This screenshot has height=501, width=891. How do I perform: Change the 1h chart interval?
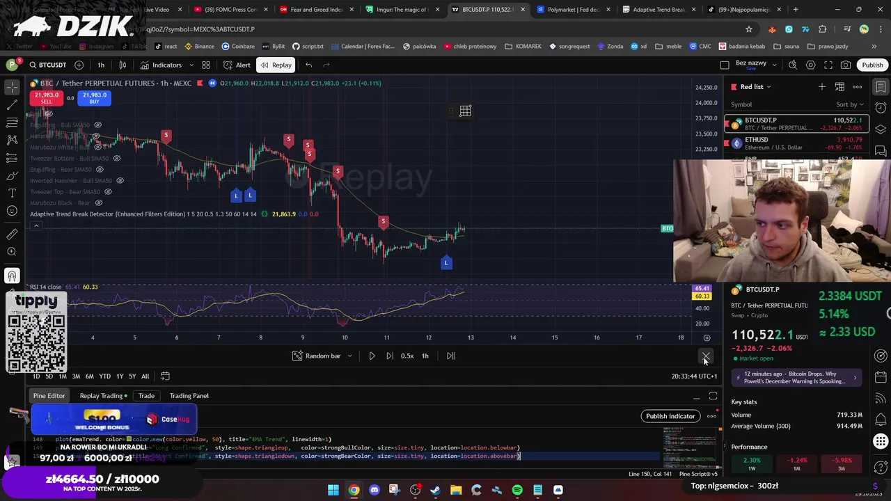point(101,65)
